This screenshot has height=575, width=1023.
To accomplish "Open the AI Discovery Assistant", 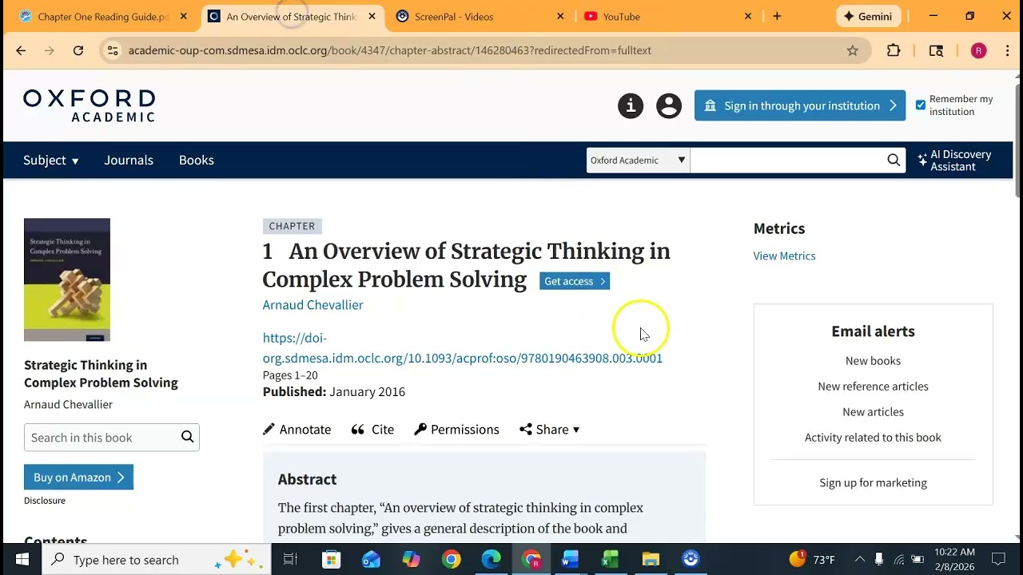I will pos(954,161).
